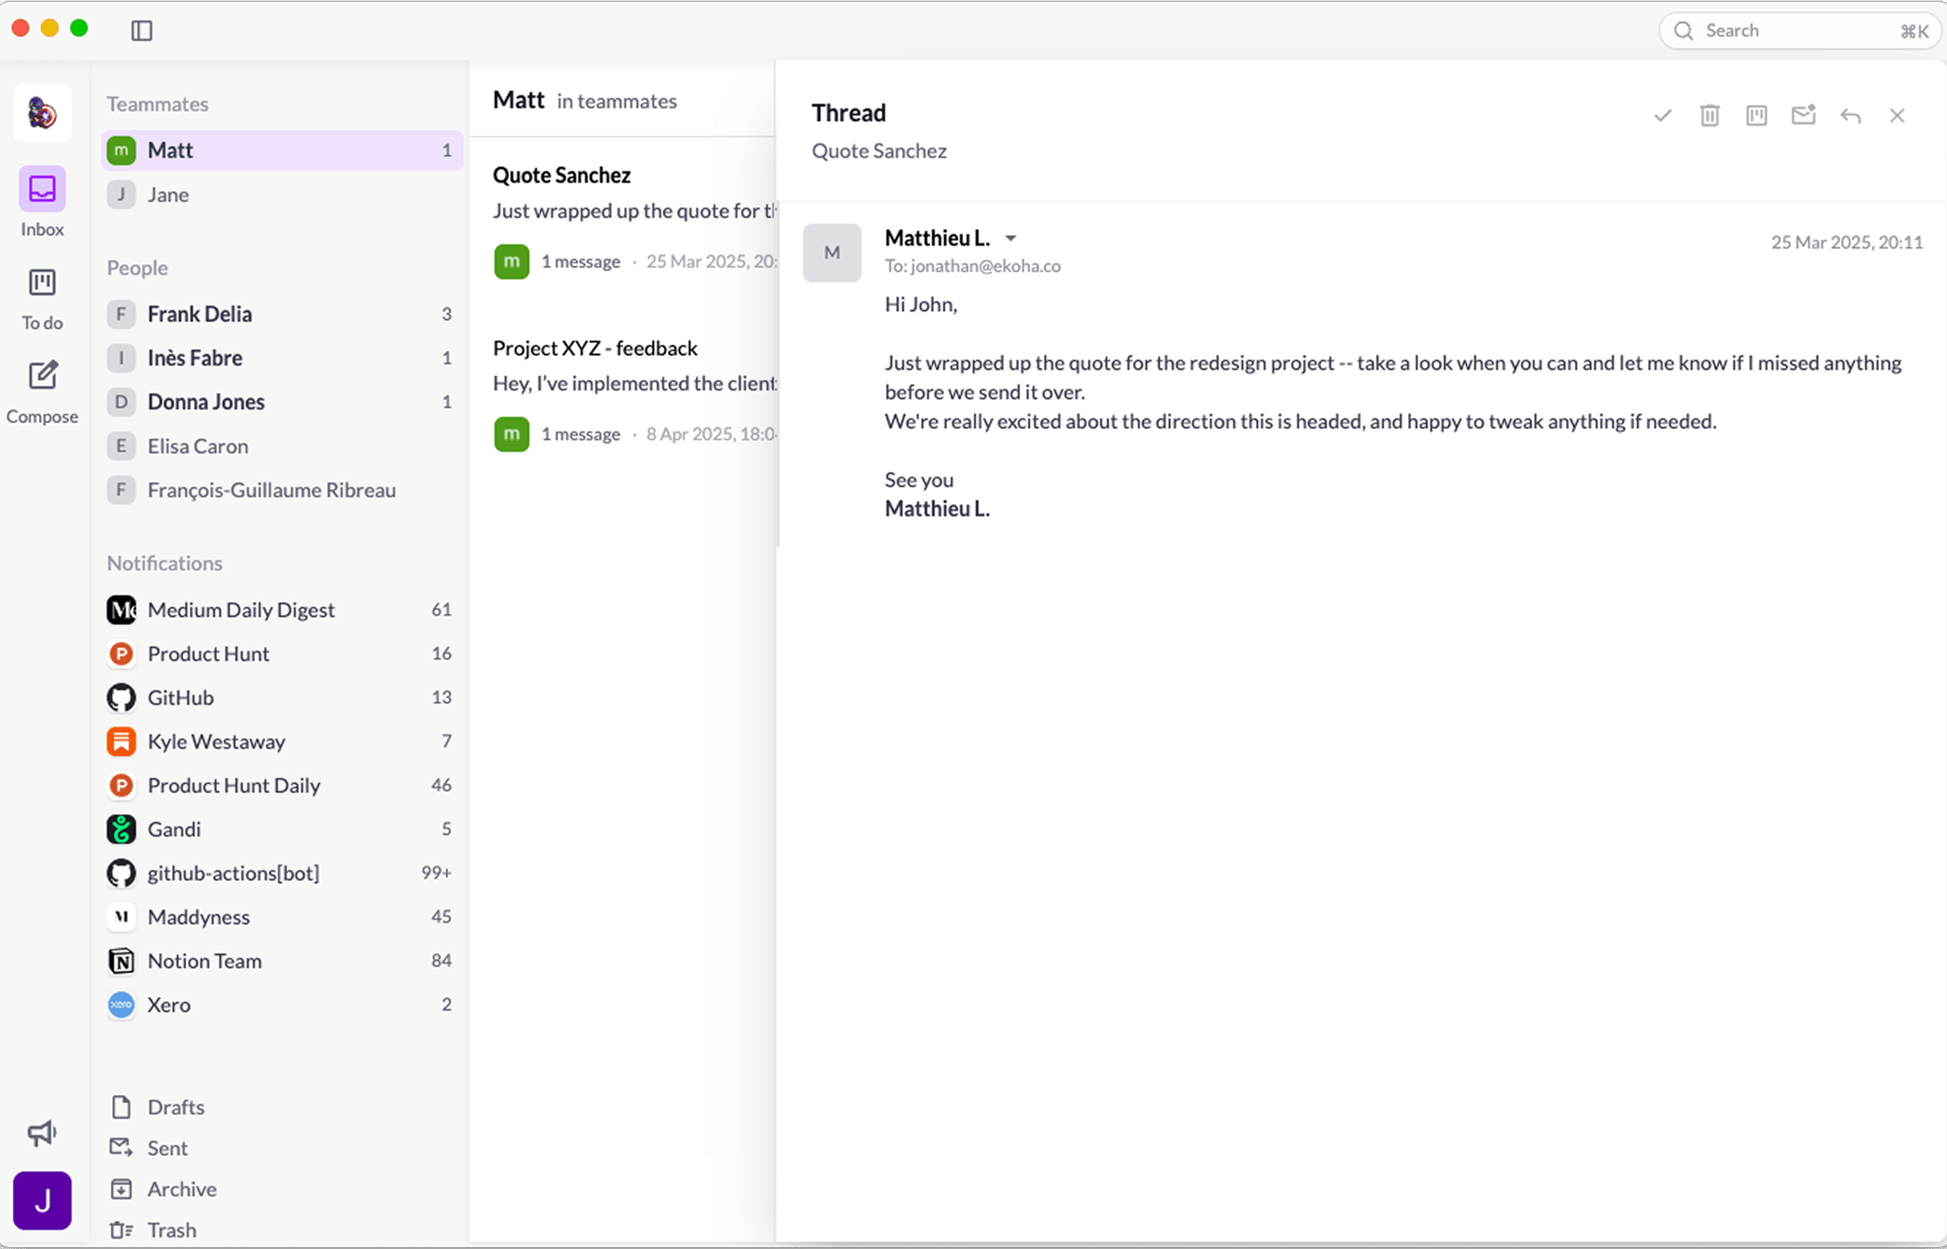The height and width of the screenshot is (1249, 1947).
Task: Add thread to to-do board icon
Action: click(x=1756, y=115)
